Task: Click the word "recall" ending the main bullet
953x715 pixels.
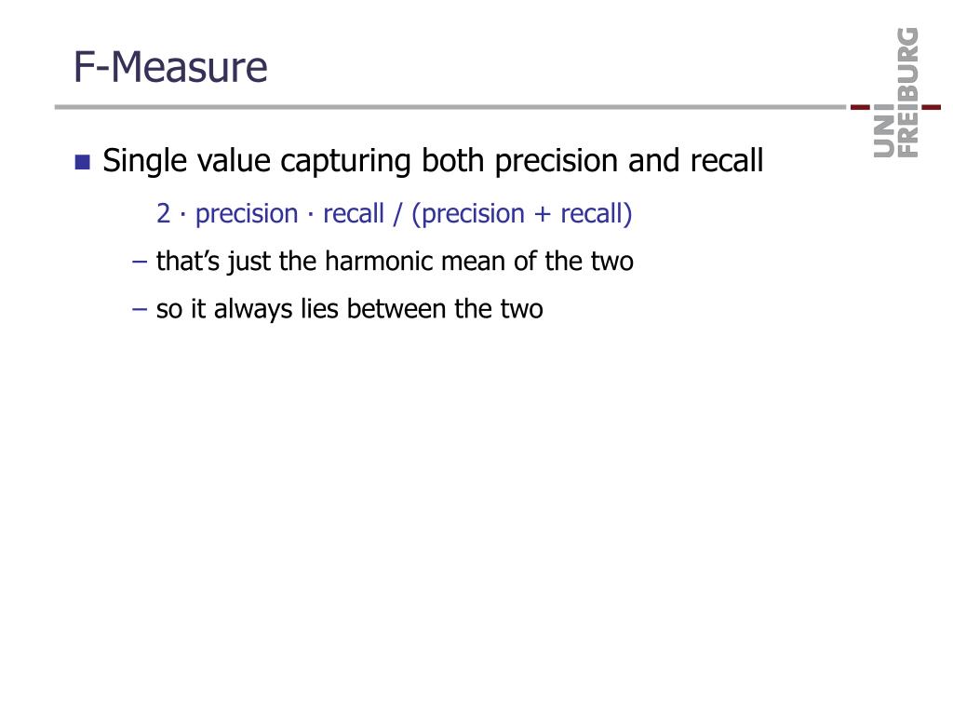Action: 726,160
